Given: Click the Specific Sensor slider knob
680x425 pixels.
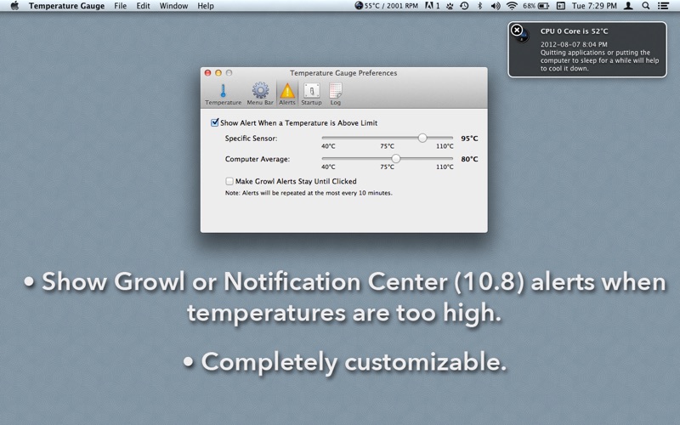Looking at the screenshot, I should coord(422,138).
